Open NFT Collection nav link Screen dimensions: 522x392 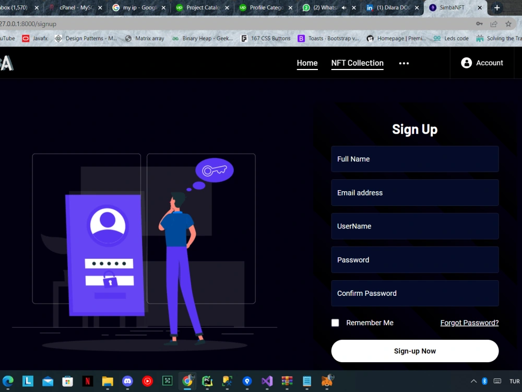pyautogui.click(x=357, y=63)
